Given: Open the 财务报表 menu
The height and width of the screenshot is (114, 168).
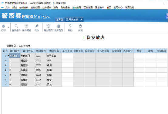Looking at the screenshot, I should [x=65, y=8].
